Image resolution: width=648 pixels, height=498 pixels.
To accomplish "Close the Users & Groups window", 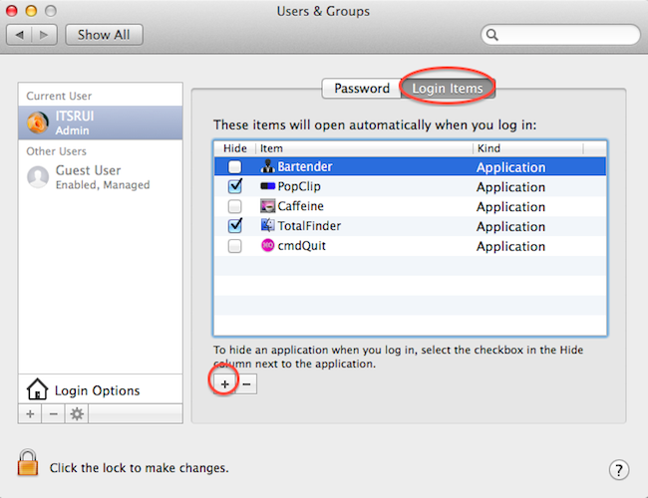I will 12,11.
